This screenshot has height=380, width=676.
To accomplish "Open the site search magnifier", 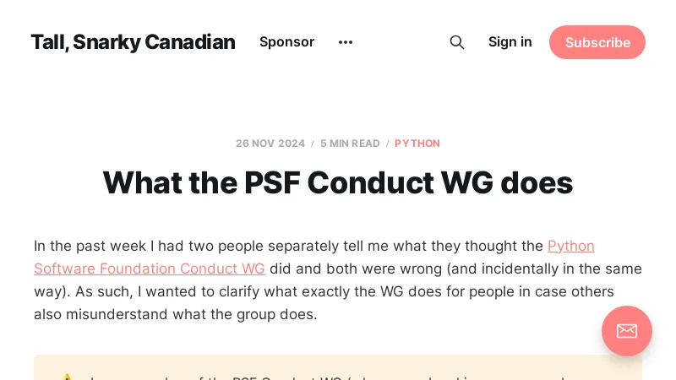I will click(457, 42).
